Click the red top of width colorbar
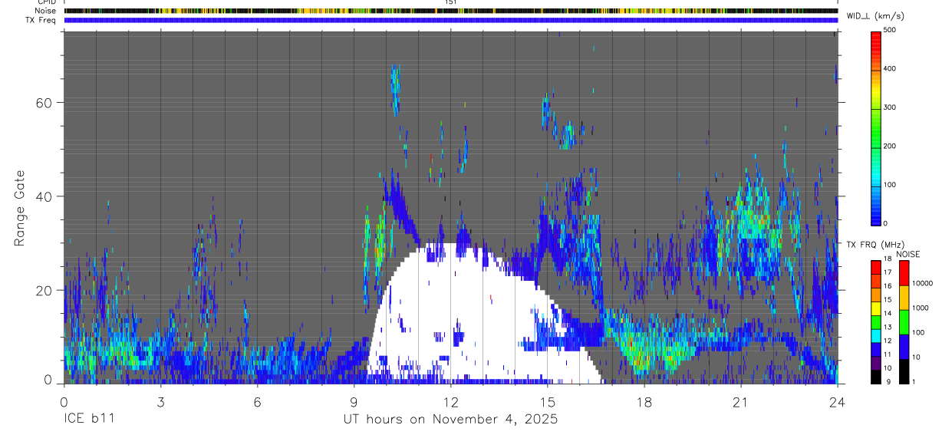This screenshot has height=435, width=942. (875, 37)
